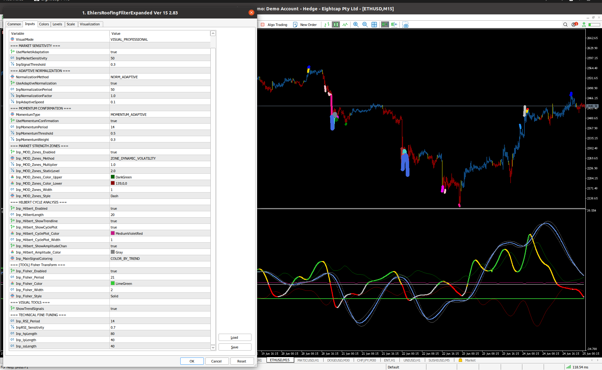Click the tile windows grid icon
This screenshot has height=370, width=602.
[374, 24]
